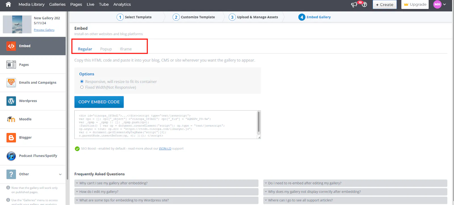Switch to the Iframe embed tab
This screenshot has width=454, height=205.
pos(126,49)
